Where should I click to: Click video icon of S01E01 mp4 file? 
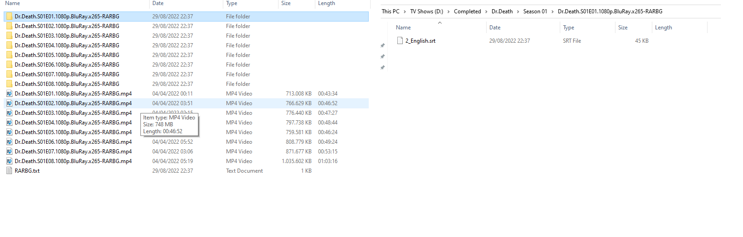click(x=9, y=94)
